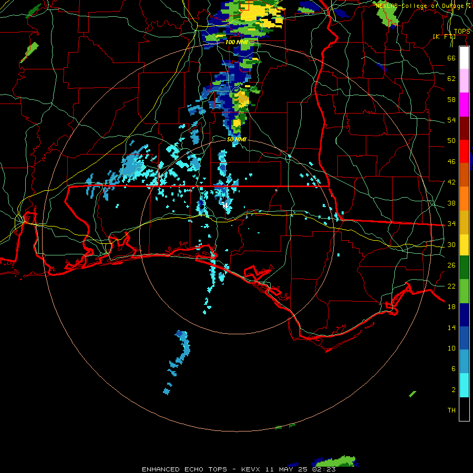The width and height of the screenshot is (473, 473).
Task: Click the "14" scale label
Action: 451,327
